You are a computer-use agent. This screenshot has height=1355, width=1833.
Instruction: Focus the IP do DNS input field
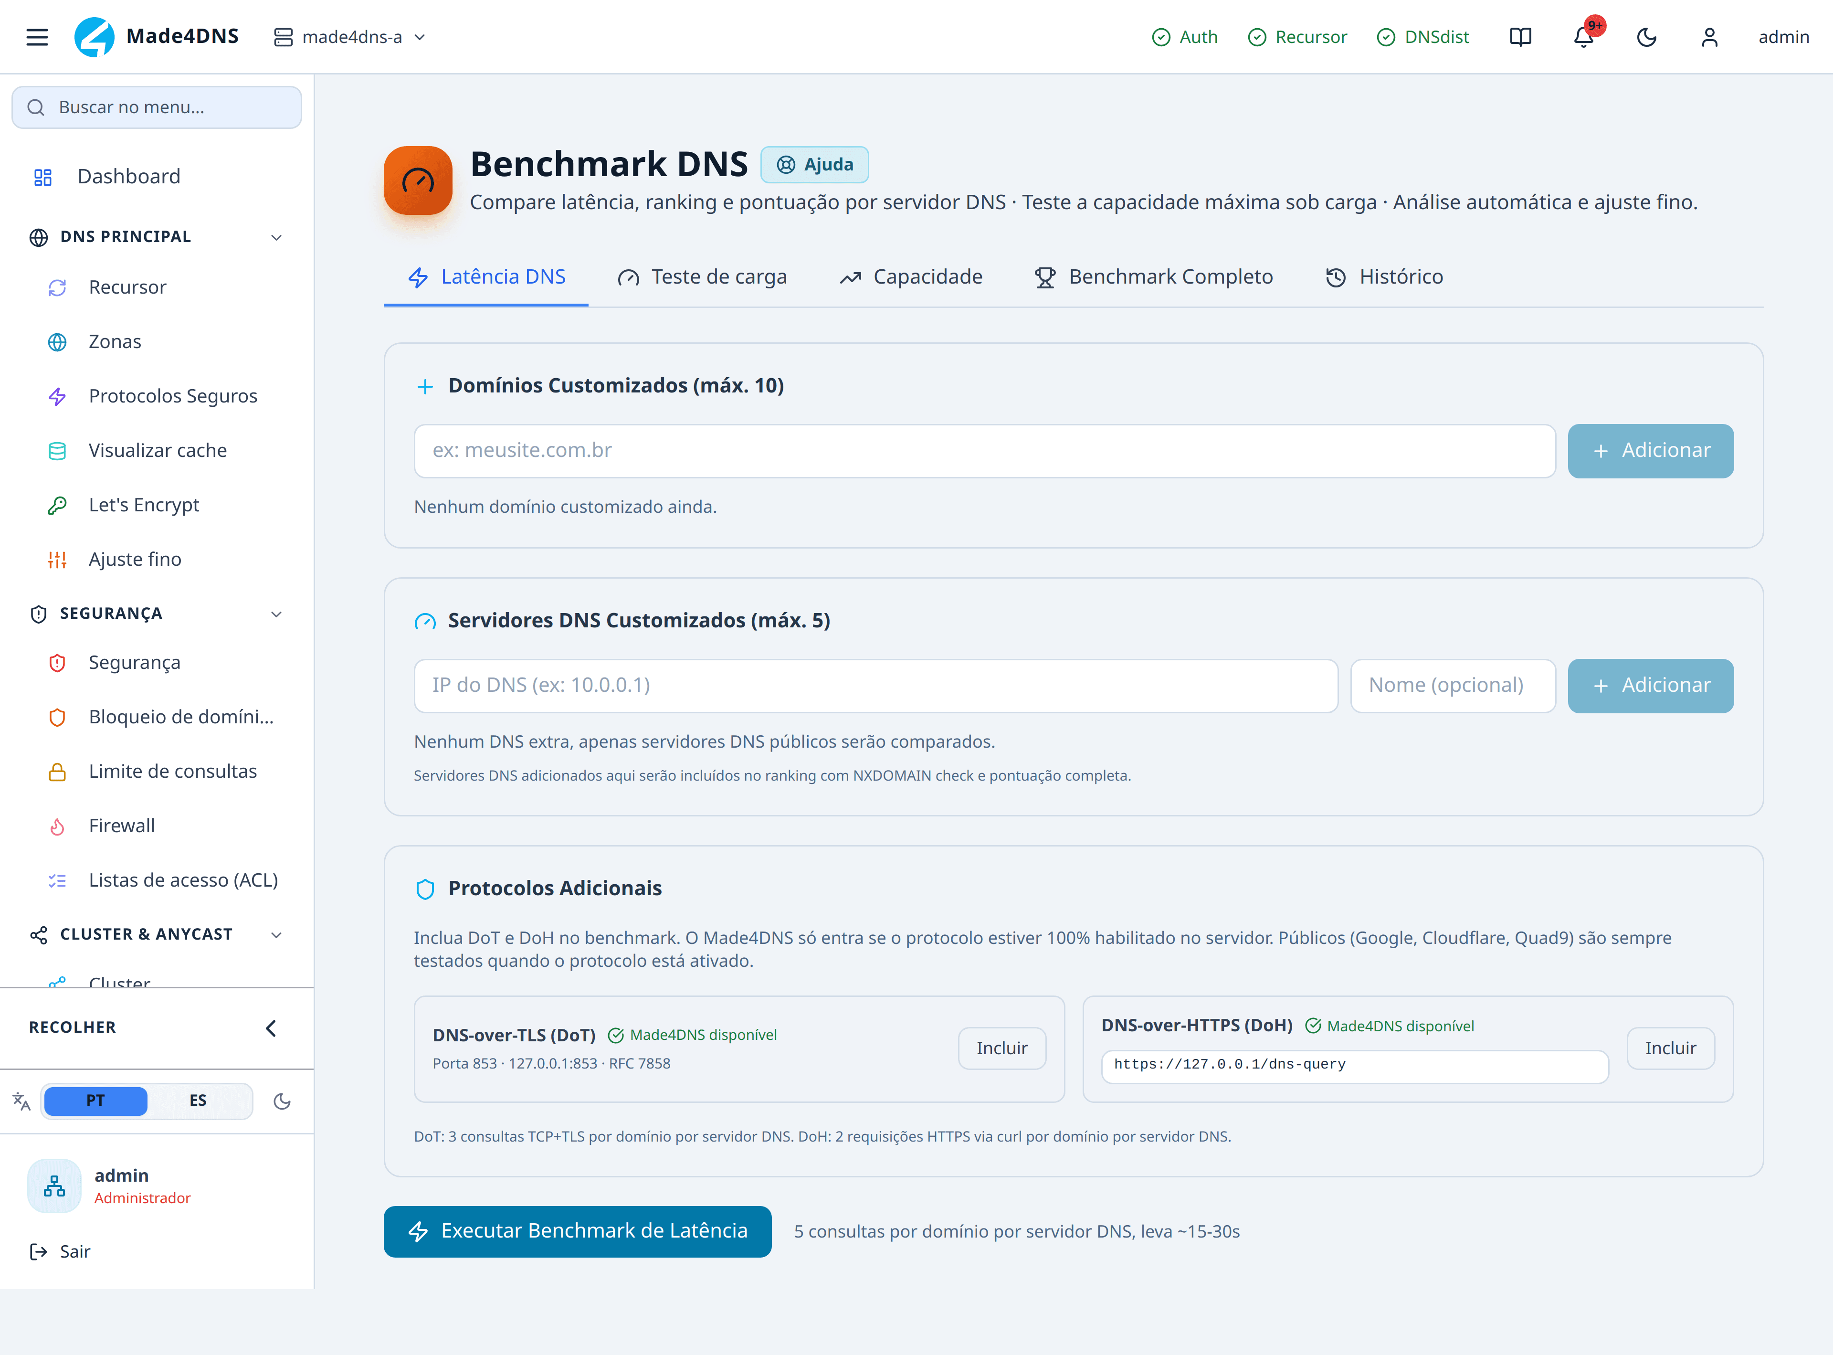click(x=876, y=686)
